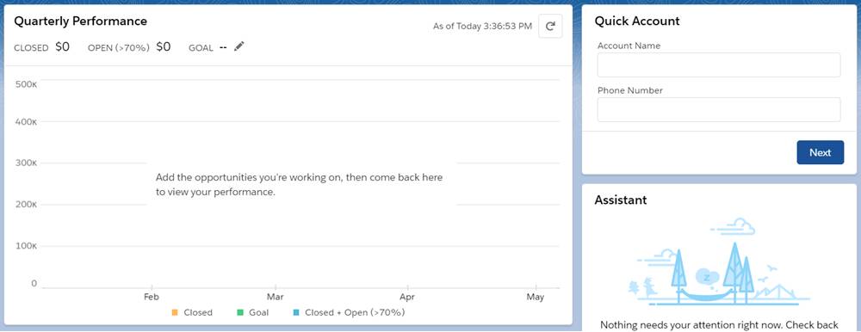
Task: Click 'Nothing needs your attention' text
Action: point(719,325)
